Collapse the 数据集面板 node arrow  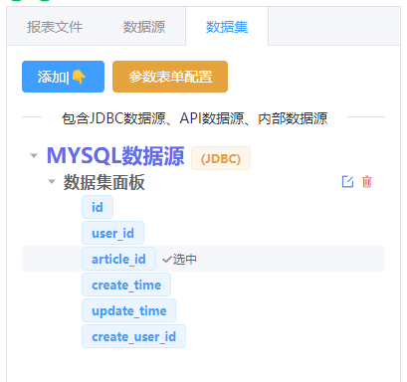point(52,181)
